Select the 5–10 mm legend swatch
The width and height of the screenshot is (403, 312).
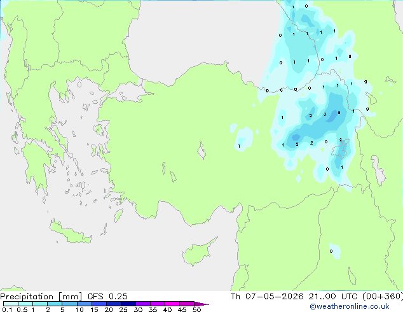69,304
